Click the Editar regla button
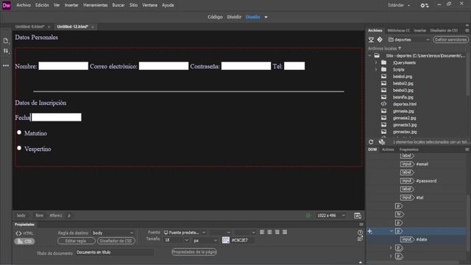The width and height of the screenshot is (471, 265). (x=77, y=241)
